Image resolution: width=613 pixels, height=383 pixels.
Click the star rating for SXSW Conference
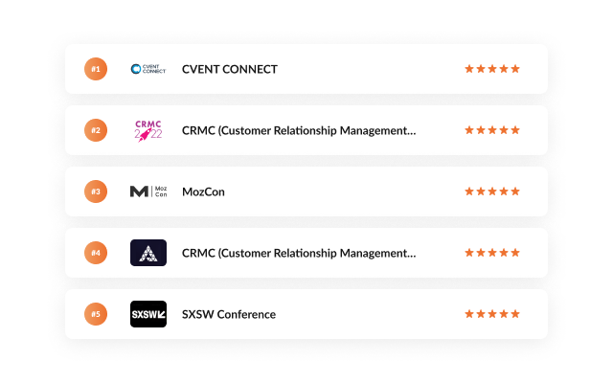pos(492,314)
